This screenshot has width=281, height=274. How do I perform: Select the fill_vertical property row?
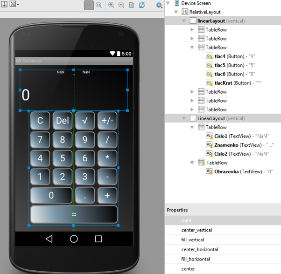click(x=223, y=240)
